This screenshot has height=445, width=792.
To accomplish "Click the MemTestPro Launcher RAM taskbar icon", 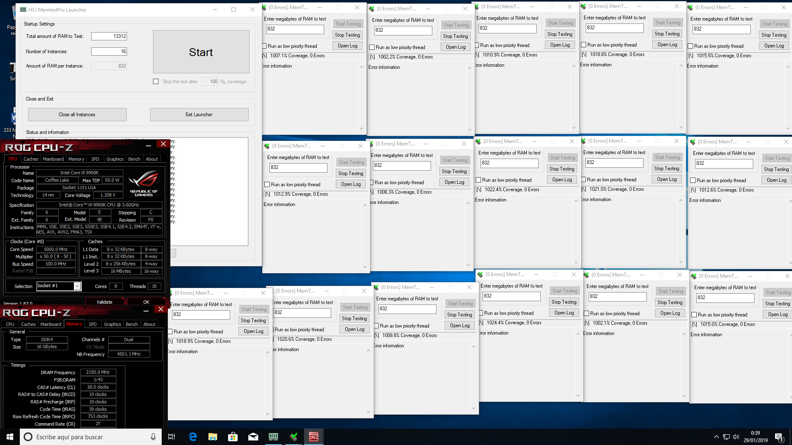I will pyautogui.click(x=273, y=437).
